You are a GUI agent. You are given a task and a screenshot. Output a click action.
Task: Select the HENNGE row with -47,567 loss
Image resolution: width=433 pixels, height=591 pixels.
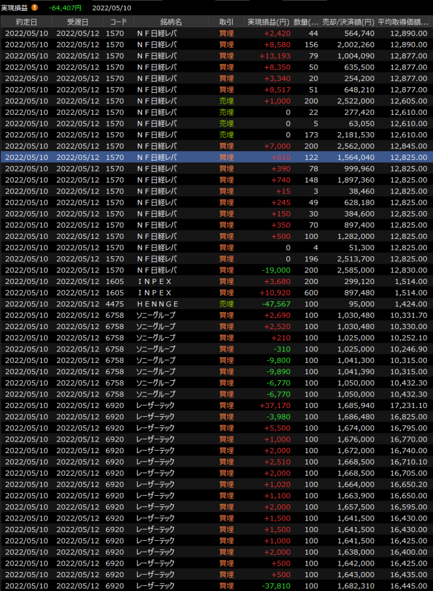point(216,304)
